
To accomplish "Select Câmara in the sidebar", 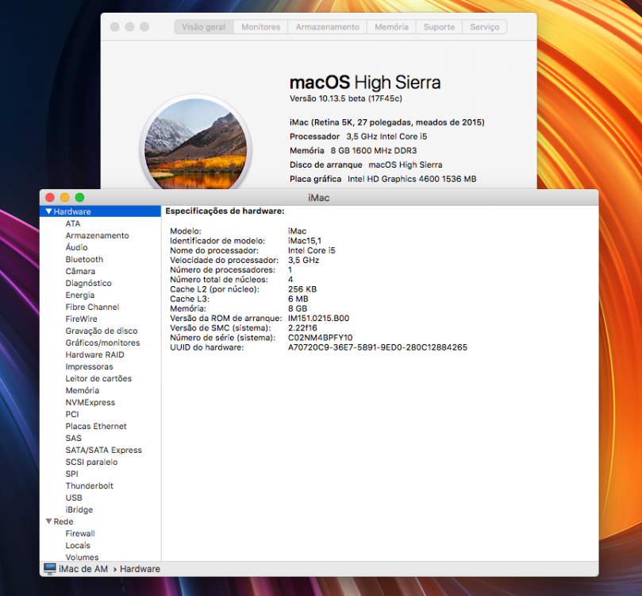I will [80, 271].
